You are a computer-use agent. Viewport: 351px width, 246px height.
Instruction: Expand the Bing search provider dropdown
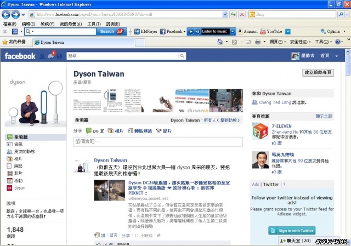tap(347, 15)
